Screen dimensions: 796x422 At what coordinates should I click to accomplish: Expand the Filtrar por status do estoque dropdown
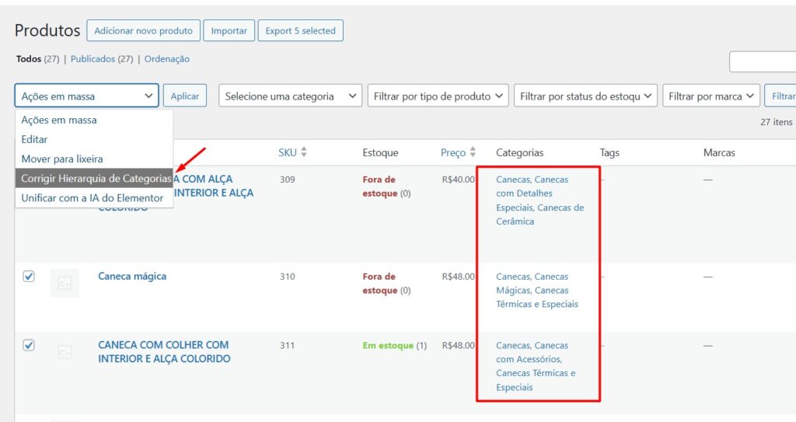pos(585,96)
